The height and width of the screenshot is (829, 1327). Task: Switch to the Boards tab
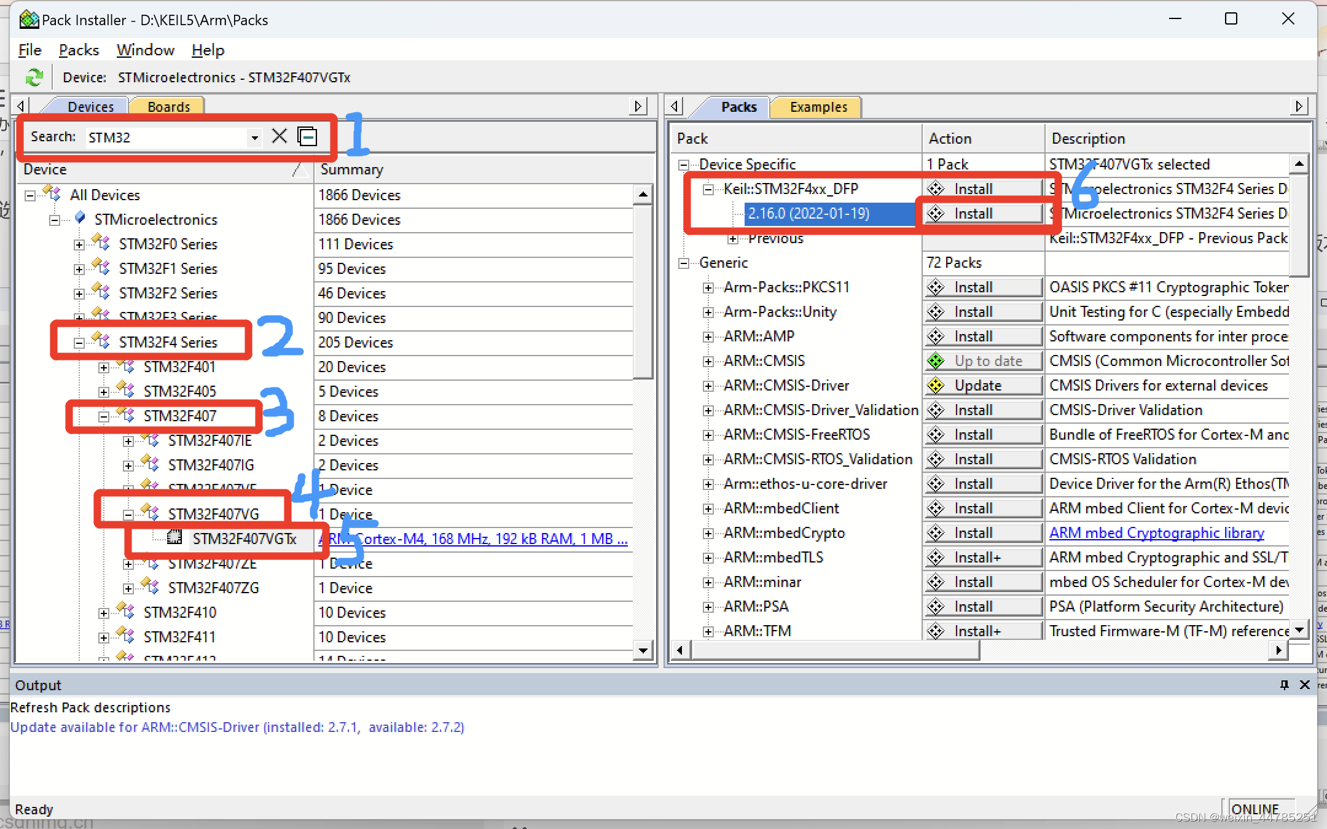168,107
